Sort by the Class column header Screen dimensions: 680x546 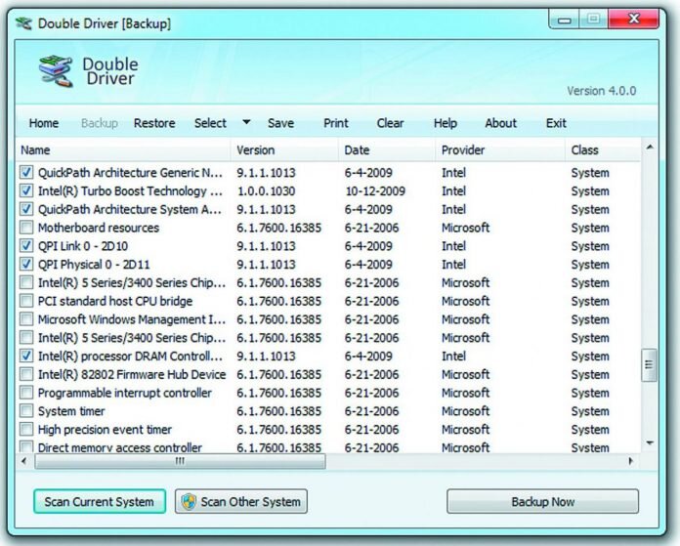pos(603,150)
